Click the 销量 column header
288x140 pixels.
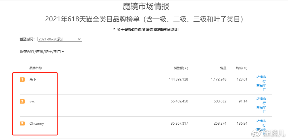pyautogui.click(x=223, y=68)
